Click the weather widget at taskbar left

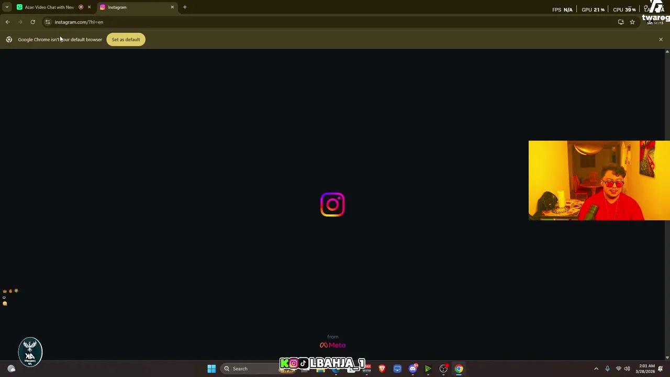click(11, 369)
